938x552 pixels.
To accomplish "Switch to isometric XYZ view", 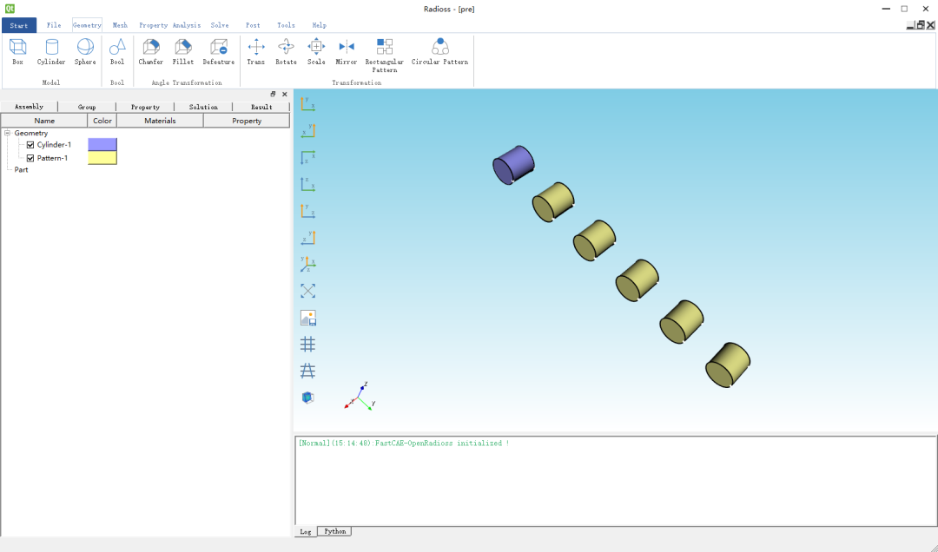I will click(307, 264).
